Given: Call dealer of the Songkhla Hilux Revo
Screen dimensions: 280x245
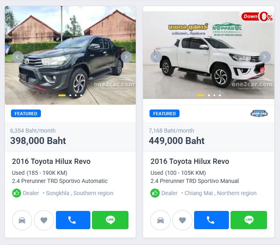Looking at the screenshot, I should [x=73, y=220].
